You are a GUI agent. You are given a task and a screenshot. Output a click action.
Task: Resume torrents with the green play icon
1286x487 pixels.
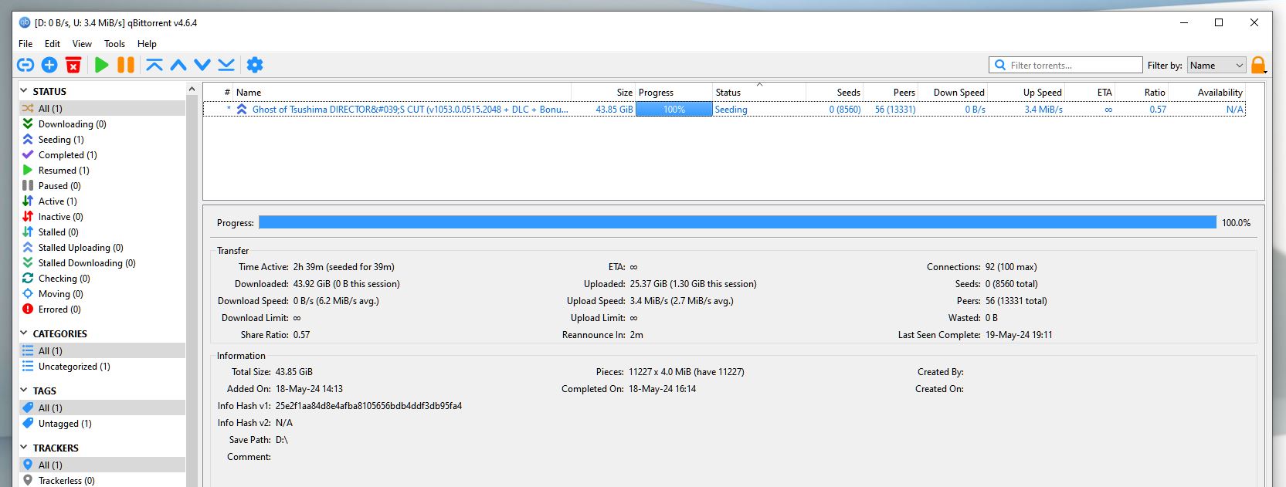[x=102, y=66]
